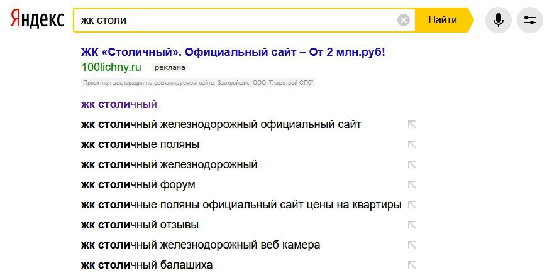
Task: Select suggestion 'жк столичный отзывы'
Action: (x=140, y=225)
